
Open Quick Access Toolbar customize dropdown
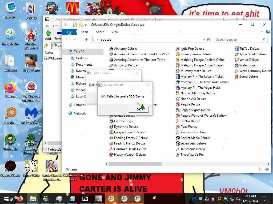coord(86,25)
